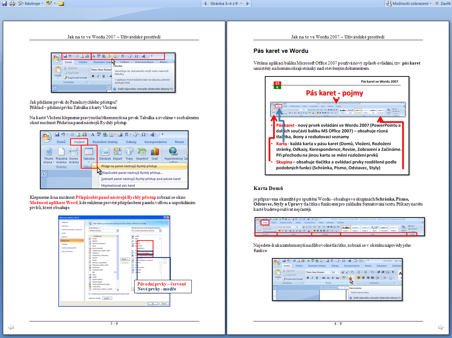452x338 pixels.
Task: Click the Save icon in reading toolbar
Action: click(x=4, y=4)
